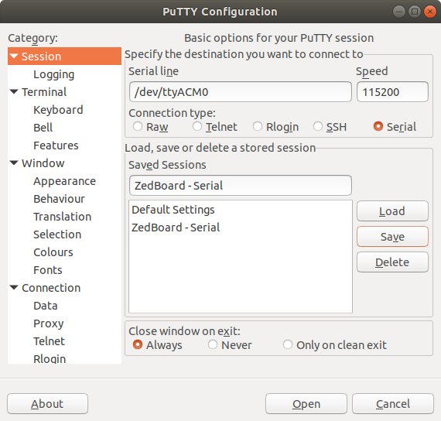Save the current session
441x421 pixels.
click(x=392, y=237)
